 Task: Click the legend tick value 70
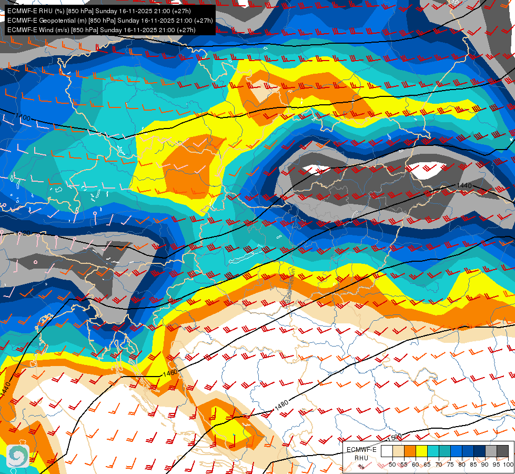439,465
